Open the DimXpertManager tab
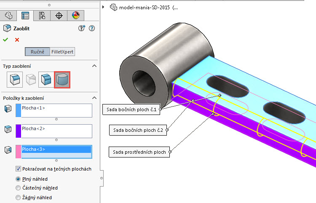Viewport: 316px width, 203px height. tap(59, 16)
